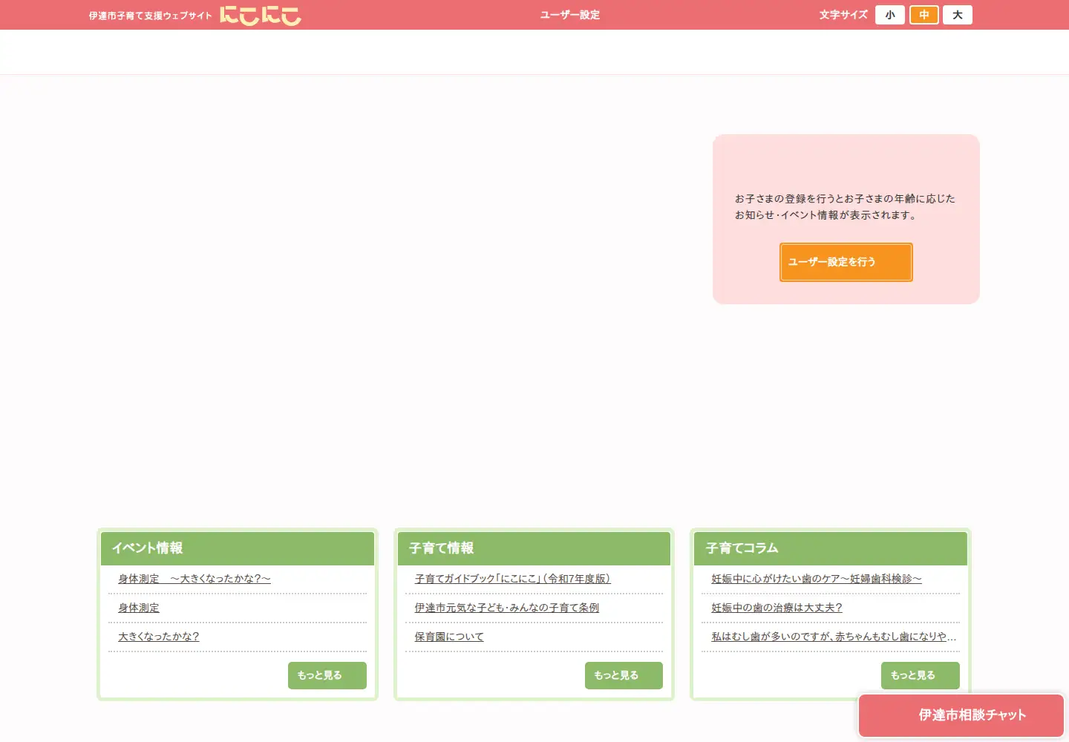
Task: Set text size to 小
Action: point(890,15)
